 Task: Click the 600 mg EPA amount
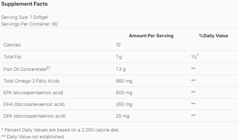124,92
